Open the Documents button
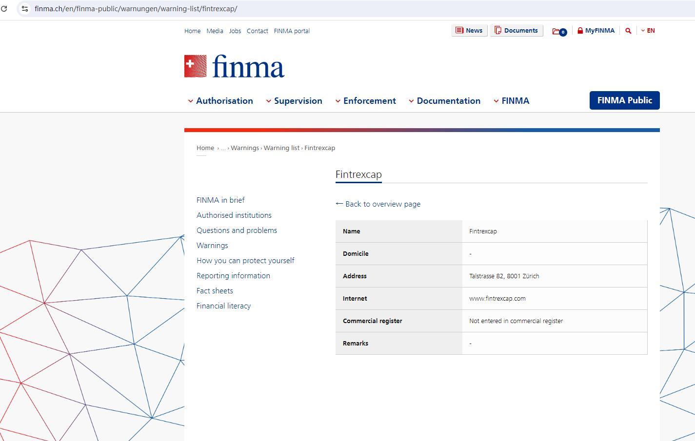This screenshot has height=441, width=695. (516, 31)
